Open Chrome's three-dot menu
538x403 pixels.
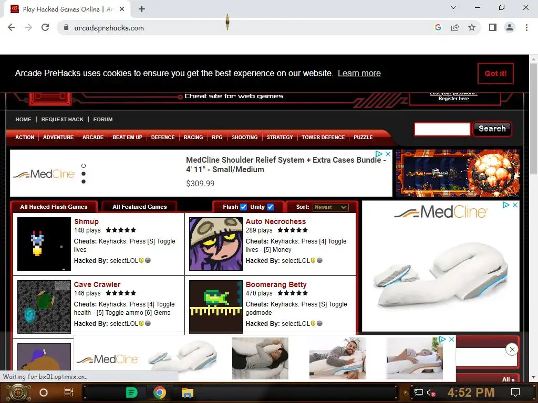coord(526,28)
